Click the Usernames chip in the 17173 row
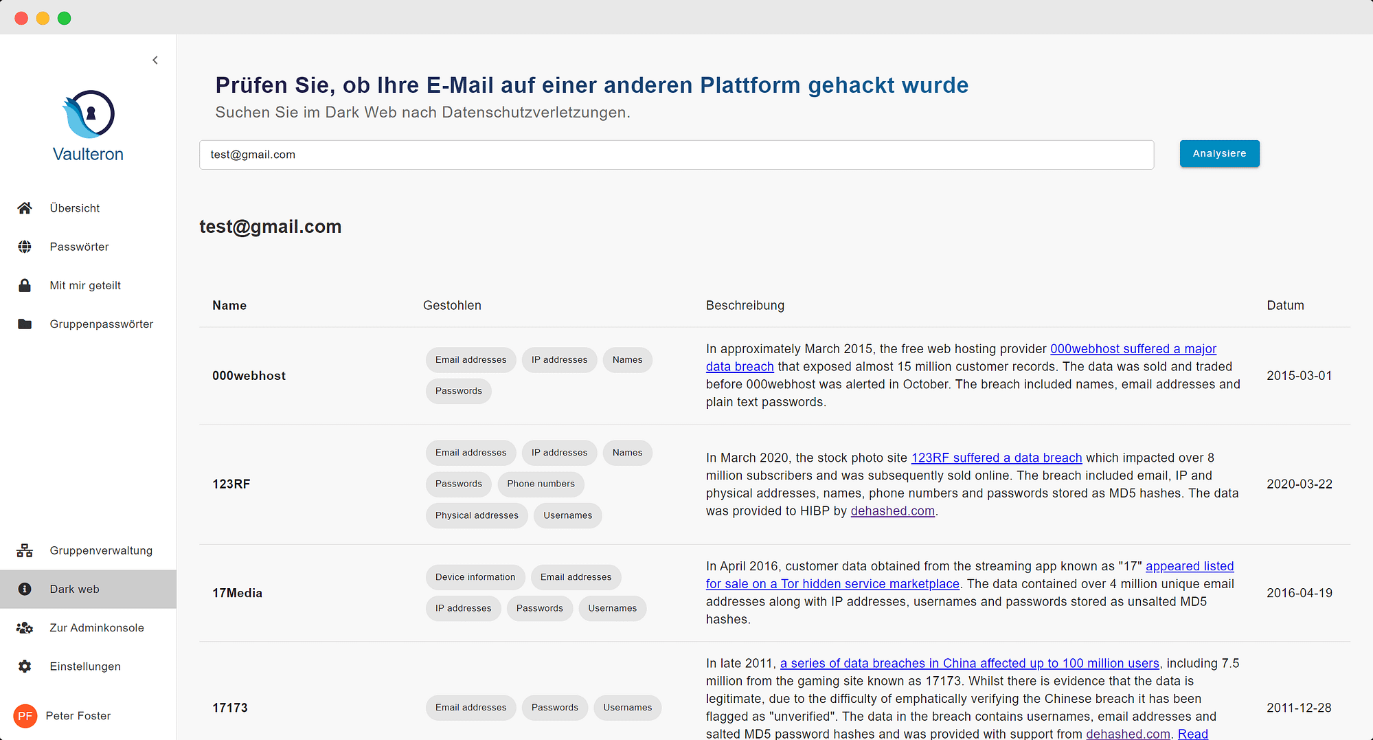 627,708
